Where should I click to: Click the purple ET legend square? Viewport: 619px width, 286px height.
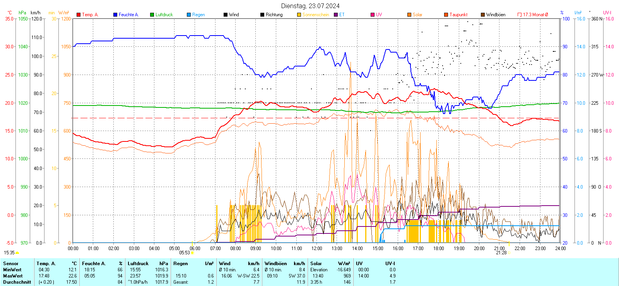pyautogui.click(x=336, y=15)
